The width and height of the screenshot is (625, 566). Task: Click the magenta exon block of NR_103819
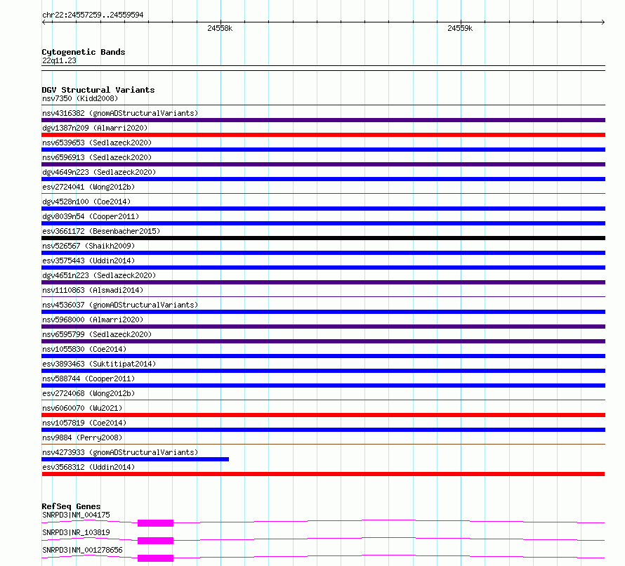(155, 541)
